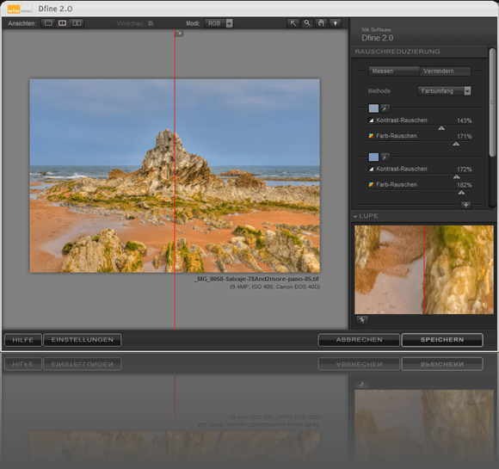
Task: Select the single image view icon
Action: (48, 23)
